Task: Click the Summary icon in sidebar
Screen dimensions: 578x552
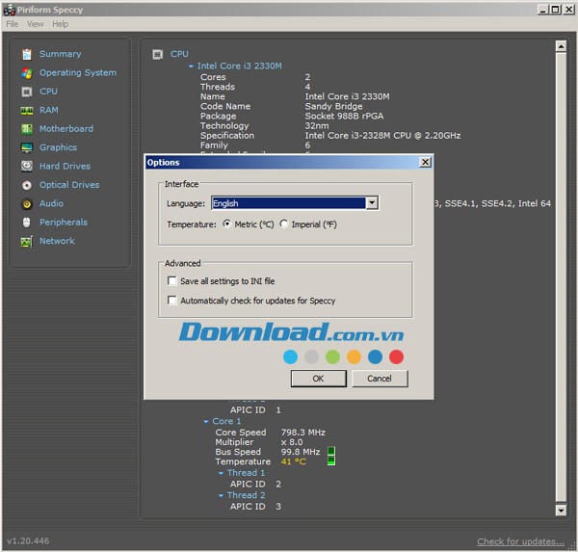Action: pyautogui.click(x=26, y=55)
